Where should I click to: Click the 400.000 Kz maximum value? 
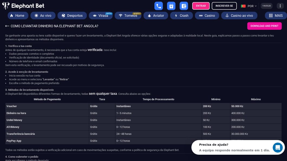(x=238, y=113)
